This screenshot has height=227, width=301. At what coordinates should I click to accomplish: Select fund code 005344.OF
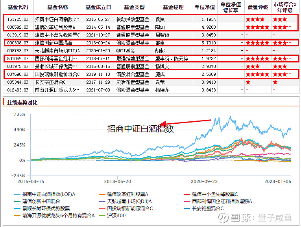point(18,82)
